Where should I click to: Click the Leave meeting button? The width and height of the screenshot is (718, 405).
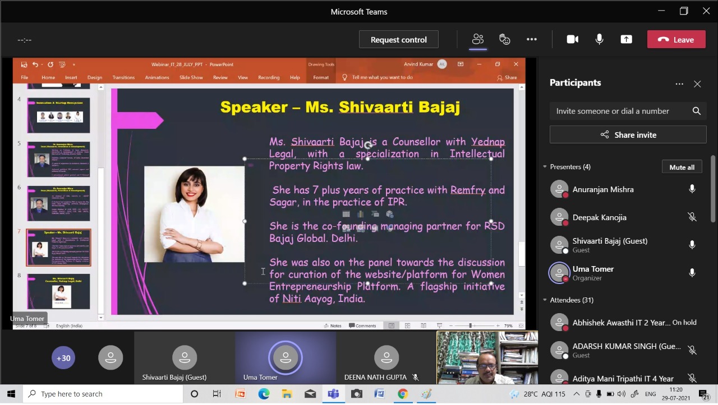click(x=676, y=40)
